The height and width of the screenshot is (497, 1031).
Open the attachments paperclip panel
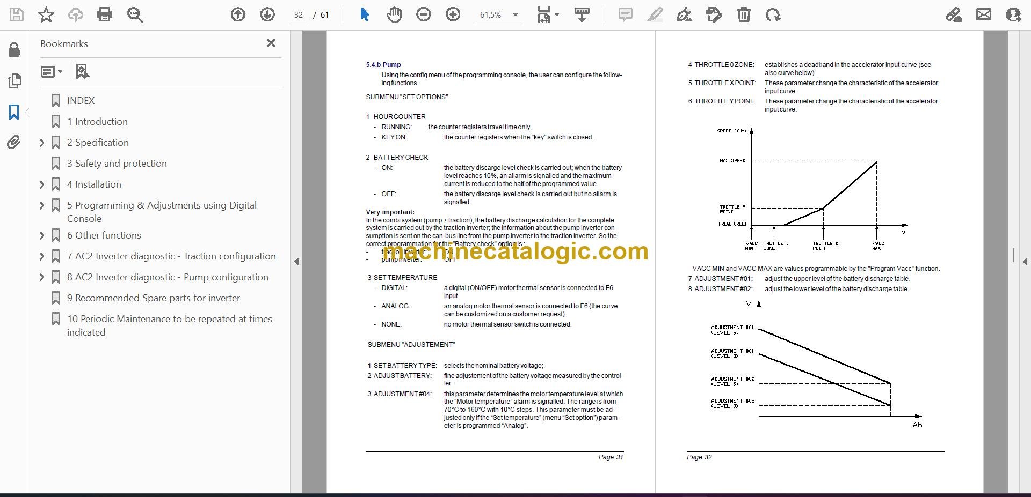[x=14, y=143]
